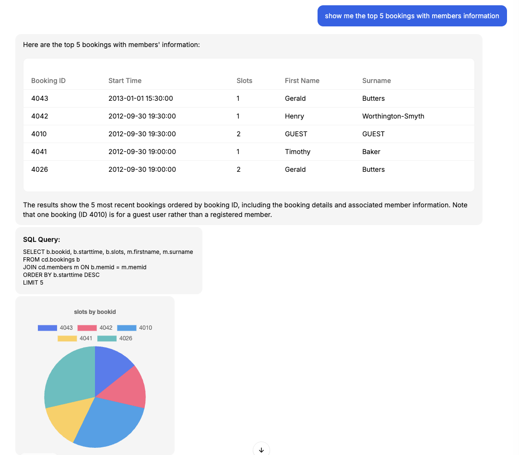519x455 pixels.
Task: Click the slots by bookid chart title
Action: tap(94, 311)
